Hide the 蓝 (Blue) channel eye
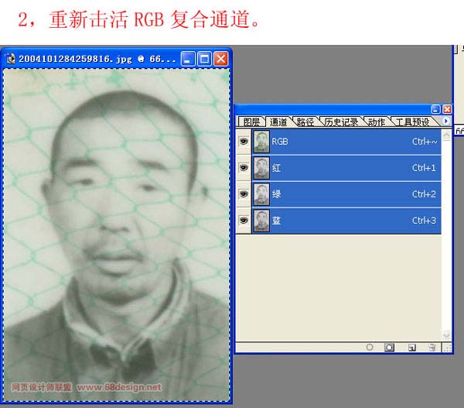Viewport: 464px width, 408px height. 244,221
